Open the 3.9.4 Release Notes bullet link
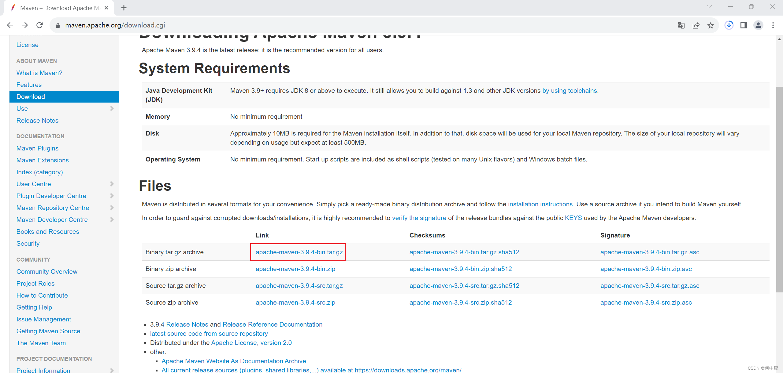783x373 pixels. coord(187,324)
